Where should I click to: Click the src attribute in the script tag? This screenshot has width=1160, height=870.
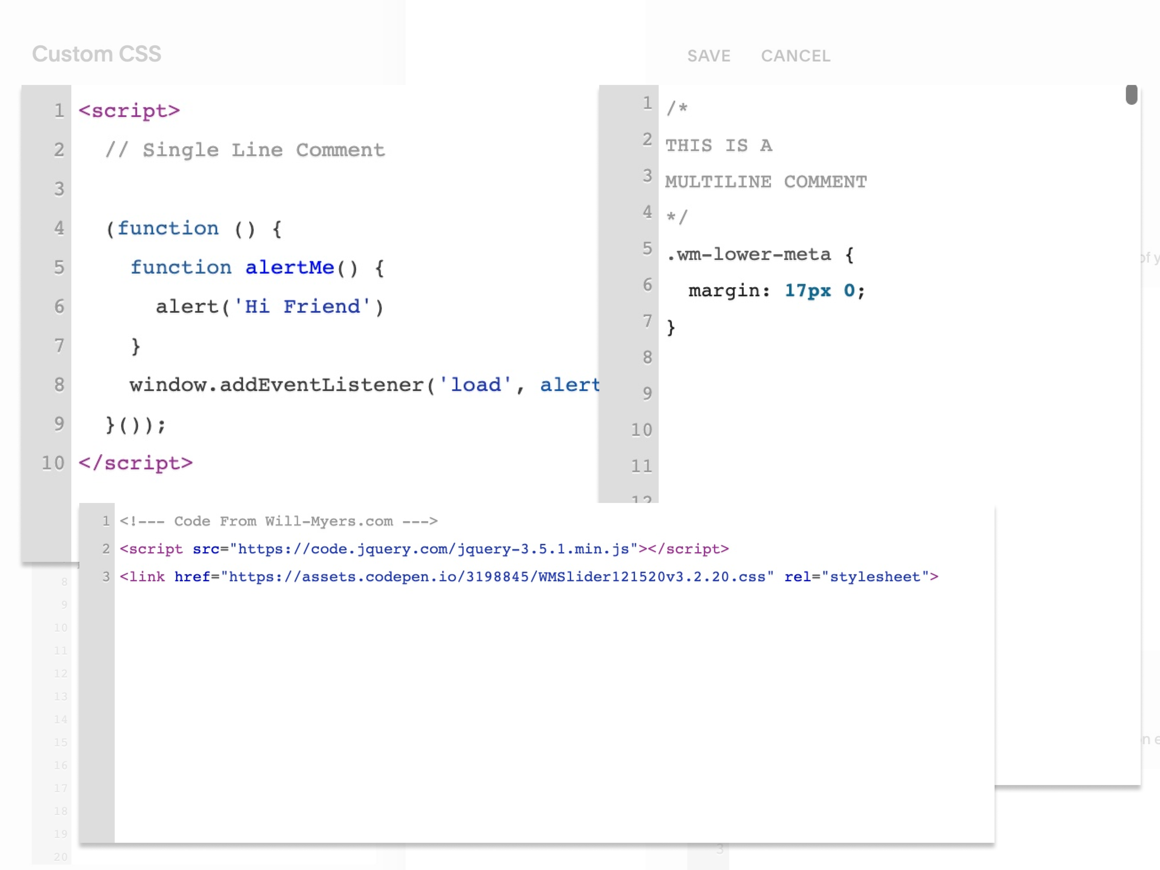click(205, 548)
